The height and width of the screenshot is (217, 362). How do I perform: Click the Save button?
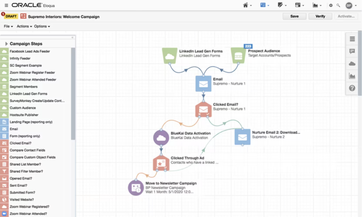[294, 16]
